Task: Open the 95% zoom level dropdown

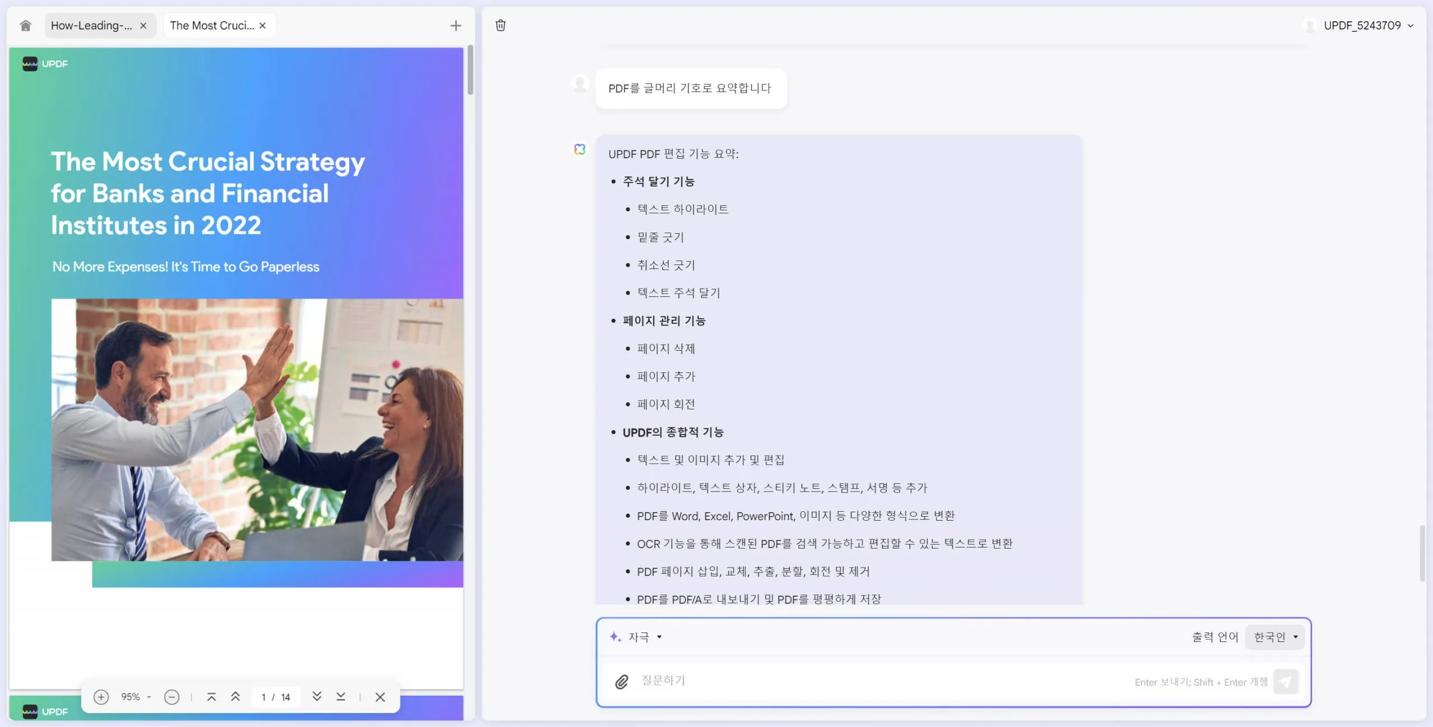Action: 136,697
